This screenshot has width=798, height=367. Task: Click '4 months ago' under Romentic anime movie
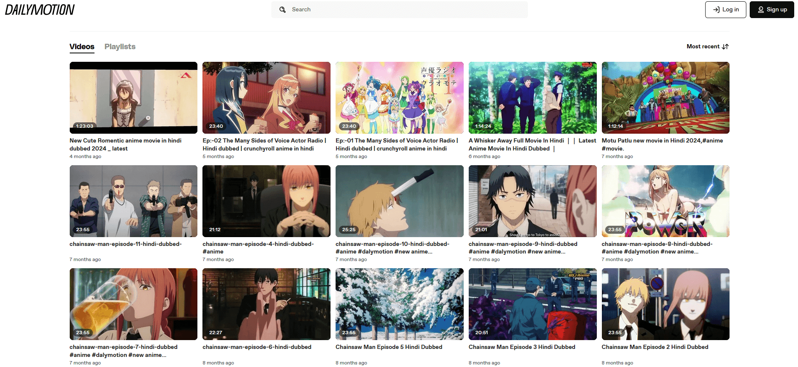85,156
